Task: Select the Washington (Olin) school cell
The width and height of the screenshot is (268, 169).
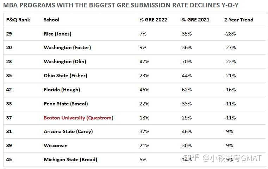Action: tap(65, 61)
